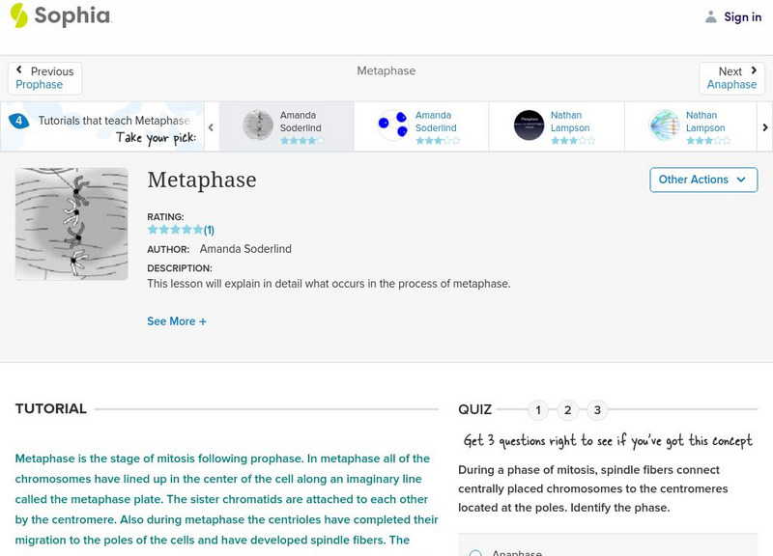Click the Sign in link
The height and width of the screenshot is (556, 773).
coord(742,16)
